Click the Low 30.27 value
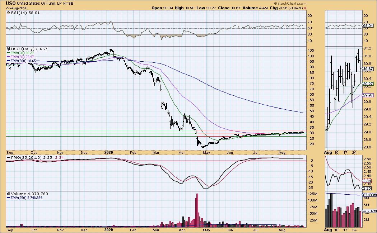The image size is (377, 233). click(x=206, y=8)
